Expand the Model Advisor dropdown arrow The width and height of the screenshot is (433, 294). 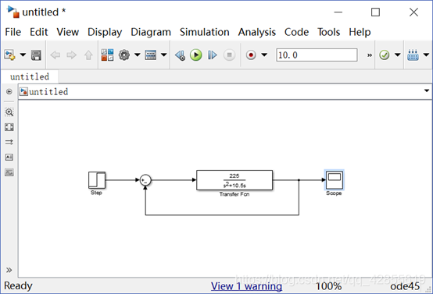coord(397,55)
